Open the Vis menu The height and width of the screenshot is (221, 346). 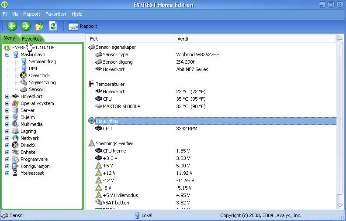(x=15, y=14)
